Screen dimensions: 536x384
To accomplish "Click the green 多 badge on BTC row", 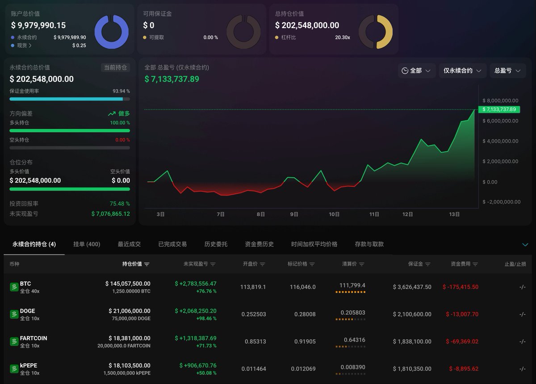I will [x=14, y=287].
